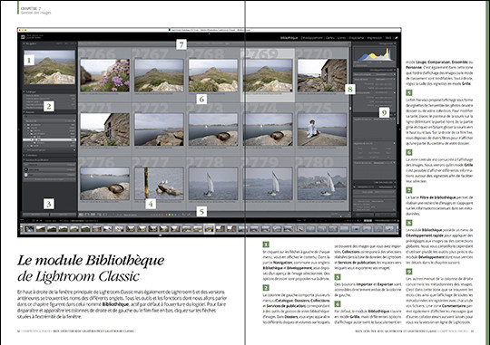
Task: Open the Impression module
Action: pos(375,38)
